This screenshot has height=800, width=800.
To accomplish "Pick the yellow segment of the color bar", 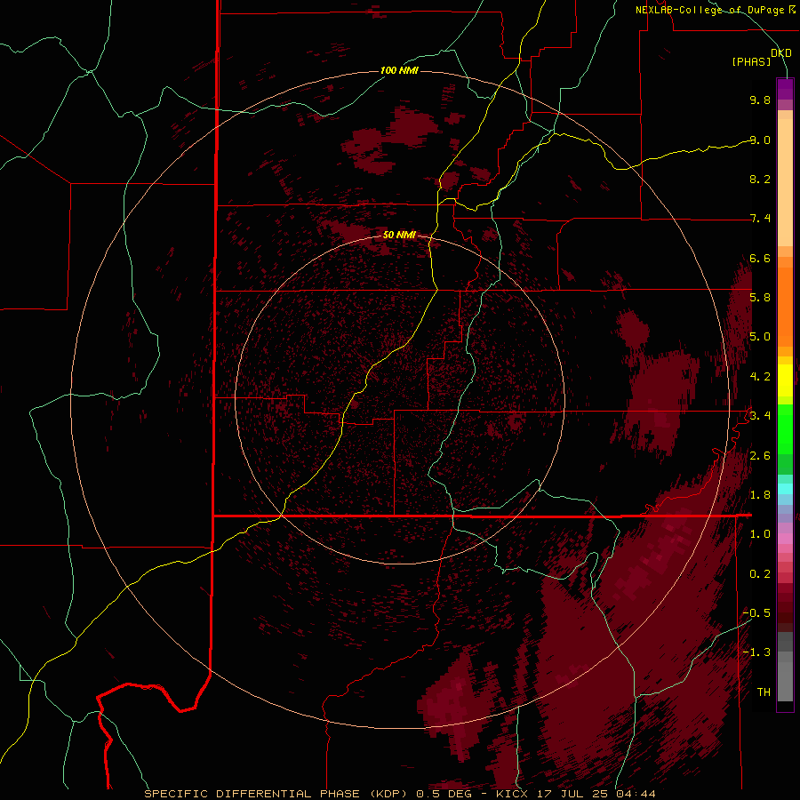I will [785, 380].
